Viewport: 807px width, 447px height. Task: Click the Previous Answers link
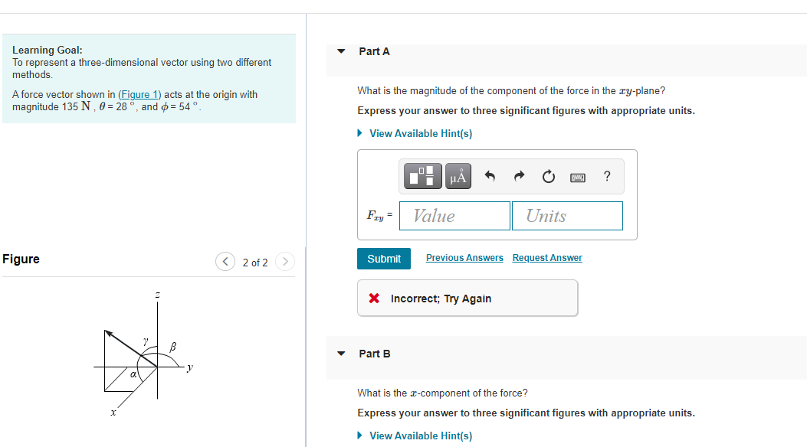pos(464,258)
